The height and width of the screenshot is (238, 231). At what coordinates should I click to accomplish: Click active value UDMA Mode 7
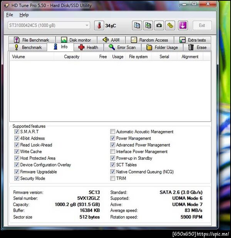point(187,204)
